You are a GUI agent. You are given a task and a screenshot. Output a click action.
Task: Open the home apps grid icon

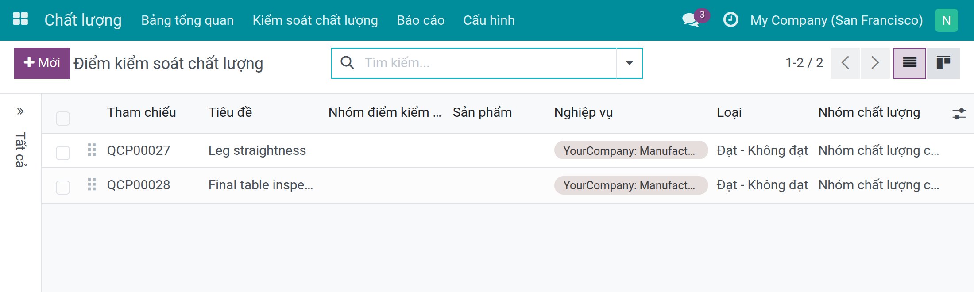(x=20, y=19)
